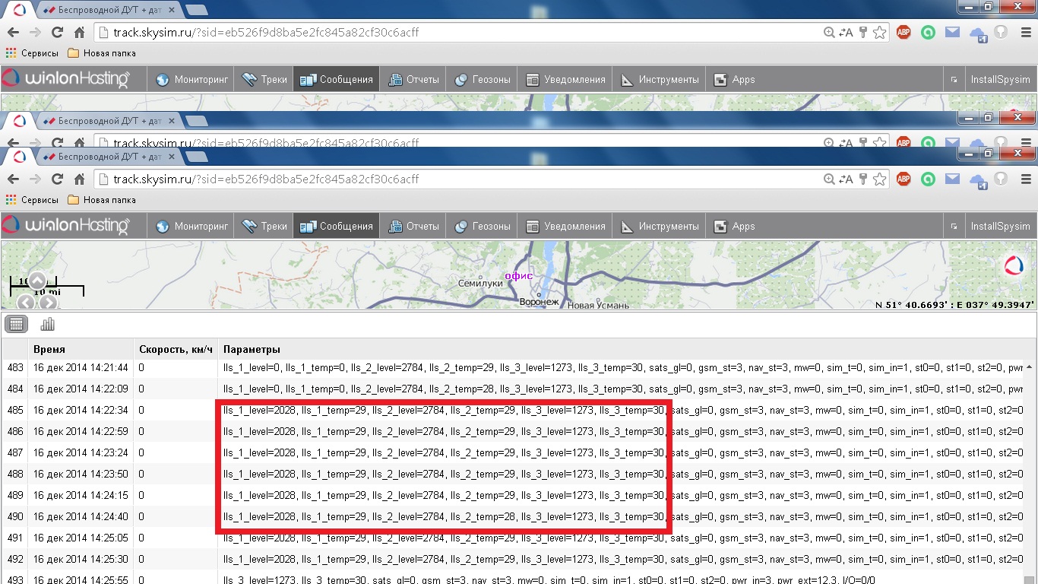Image resolution: width=1038 pixels, height=584 pixels.
Task: Open the Геозоны panel
Action: point(483,227)
